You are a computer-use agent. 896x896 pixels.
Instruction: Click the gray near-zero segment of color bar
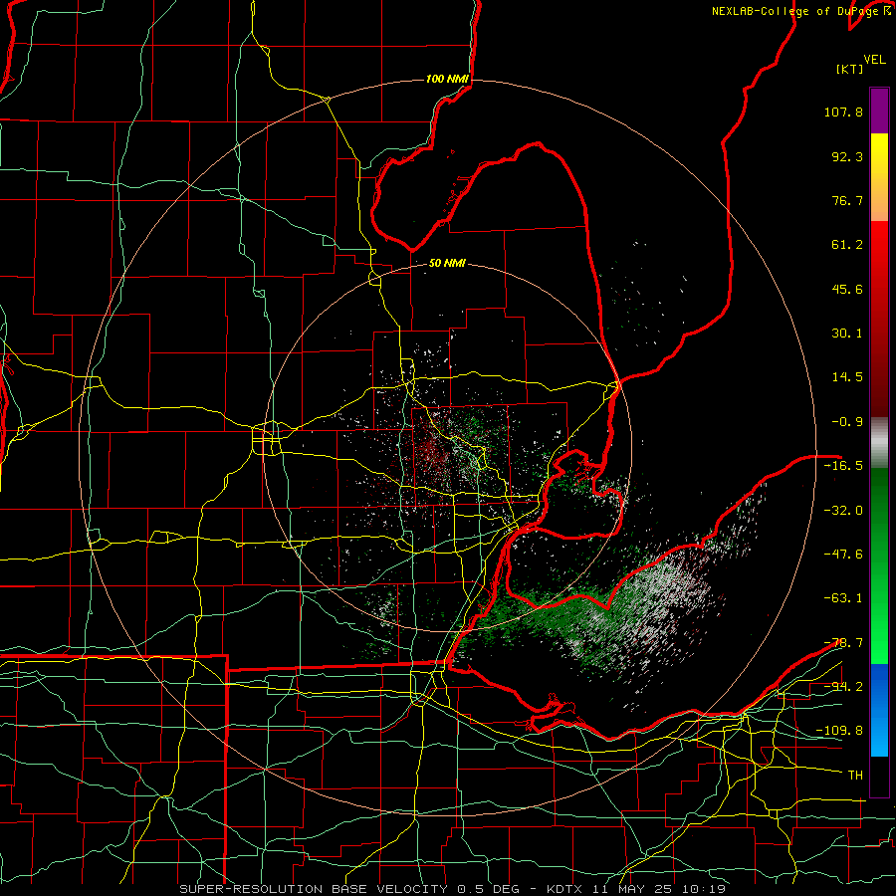879,443
